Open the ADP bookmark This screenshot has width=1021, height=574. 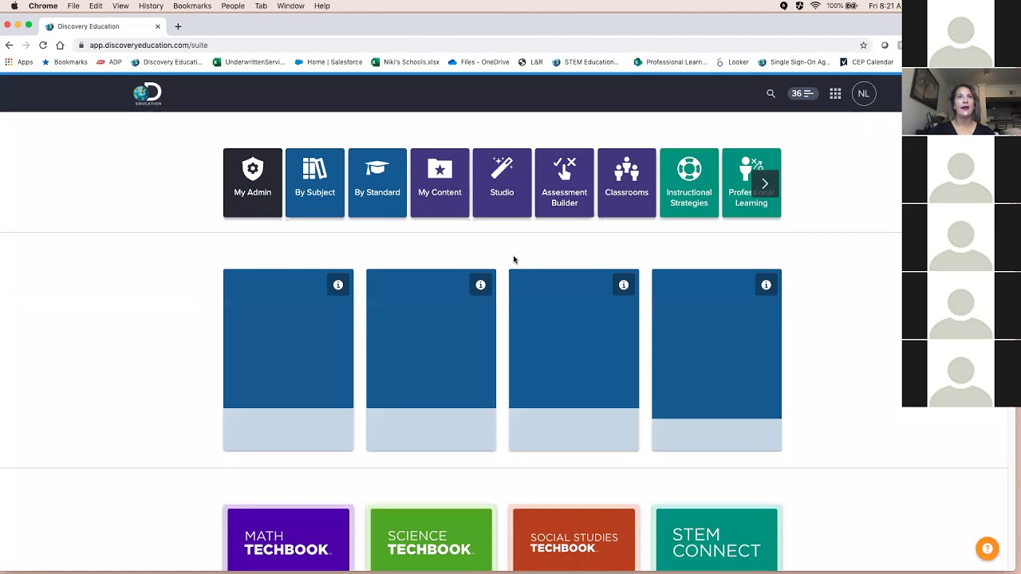pyautogui.click(x=109, y=62)
